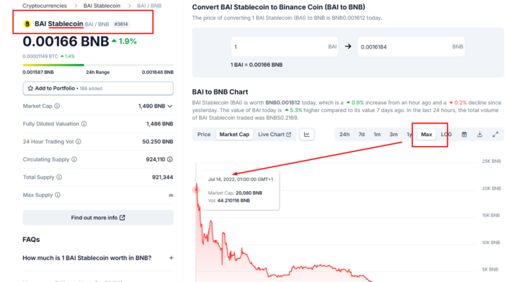
Task: Switch to the Price chart tab
Action: click(204, 134)
